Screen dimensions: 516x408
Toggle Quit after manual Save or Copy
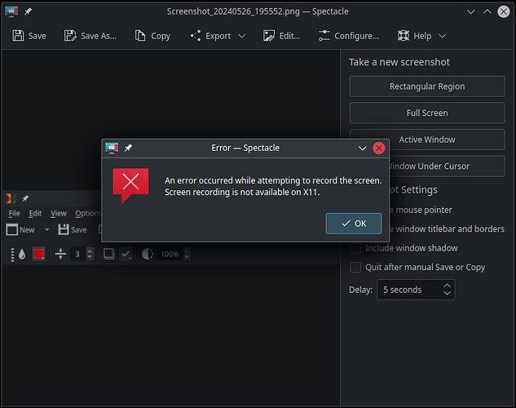click(355, 268)
